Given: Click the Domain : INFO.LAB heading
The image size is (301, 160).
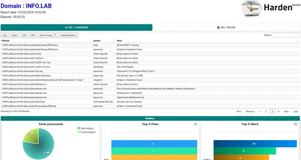Looking at the screenshot, I should [26, 6].
